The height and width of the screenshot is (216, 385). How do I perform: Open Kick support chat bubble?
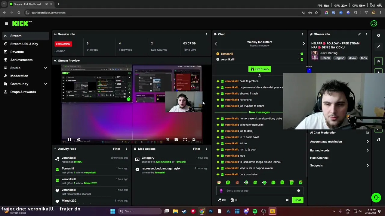coord(376,197)
